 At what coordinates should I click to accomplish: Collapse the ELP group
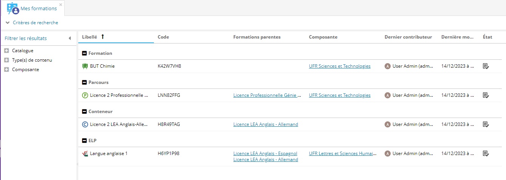point(84,141)
